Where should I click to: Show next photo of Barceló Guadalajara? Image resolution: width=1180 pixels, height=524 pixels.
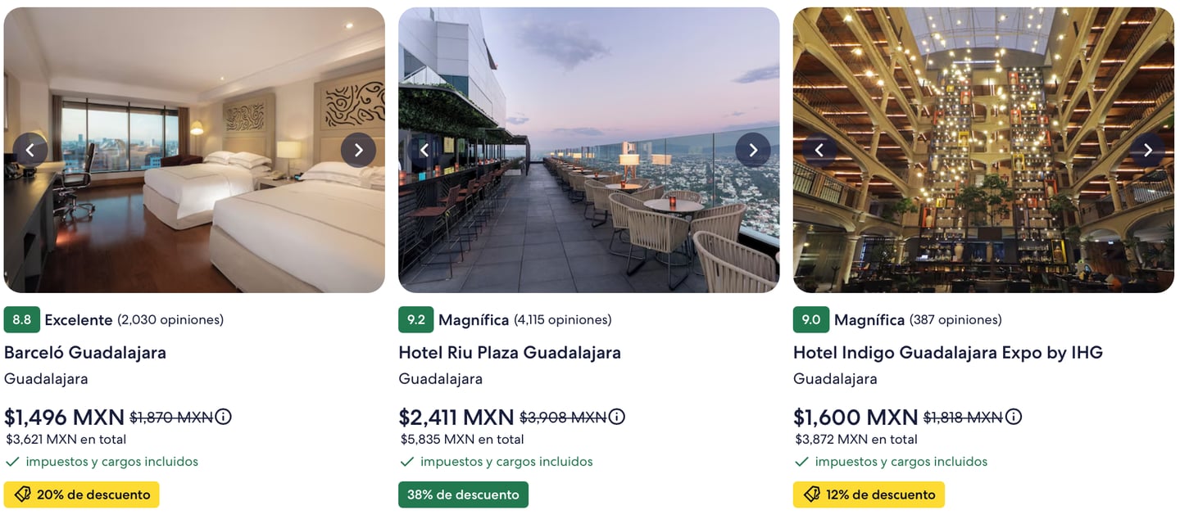click(x=358, y=150)
